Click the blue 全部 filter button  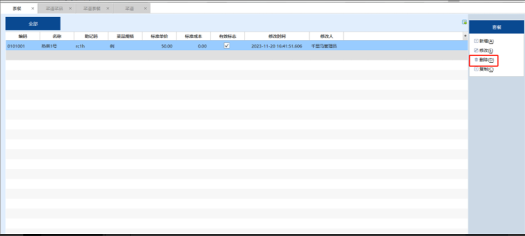(x=33, y=23)
